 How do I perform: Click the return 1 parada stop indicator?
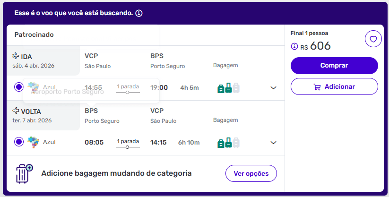coord(128,143)
